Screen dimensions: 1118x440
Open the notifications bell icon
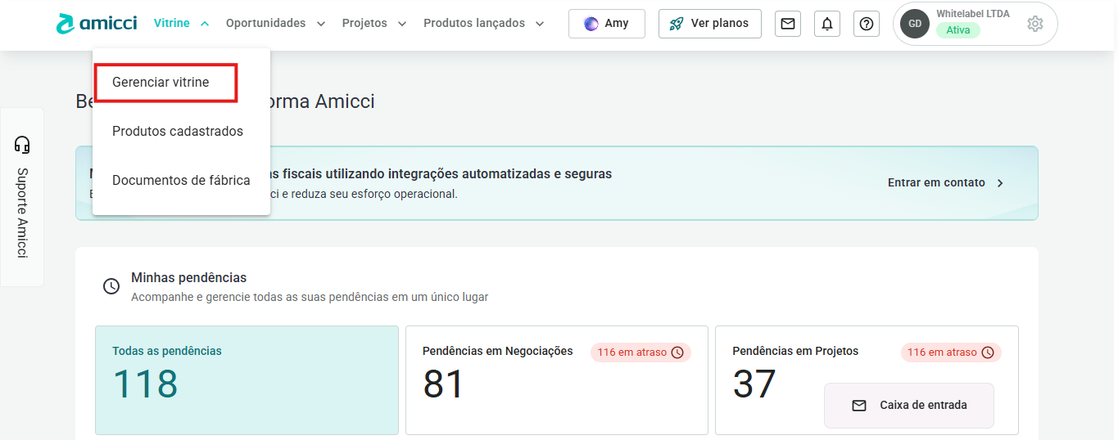point(826,24)
